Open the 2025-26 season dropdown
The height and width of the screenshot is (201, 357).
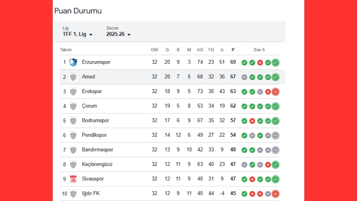point(118,34)
